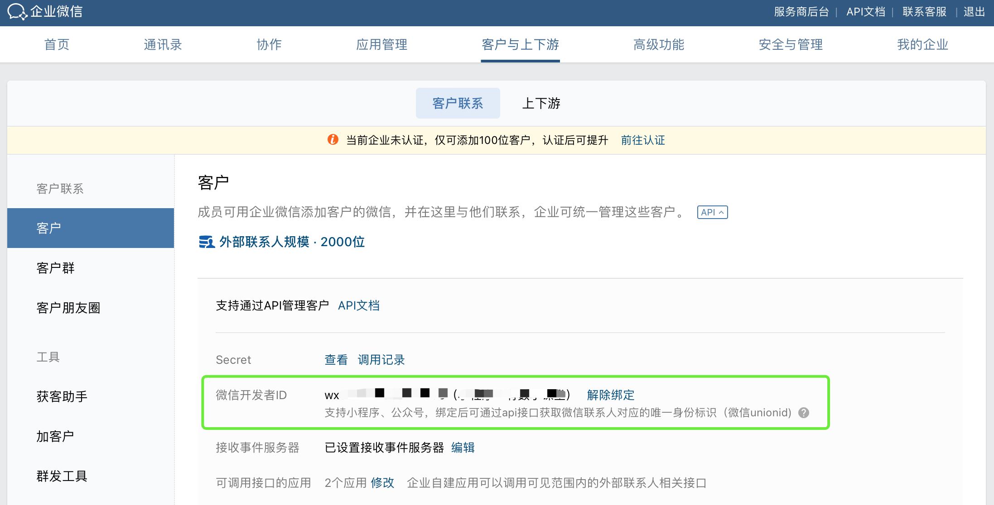
Task: Open the 高级功能 tab
Action: tap(659, 44)
